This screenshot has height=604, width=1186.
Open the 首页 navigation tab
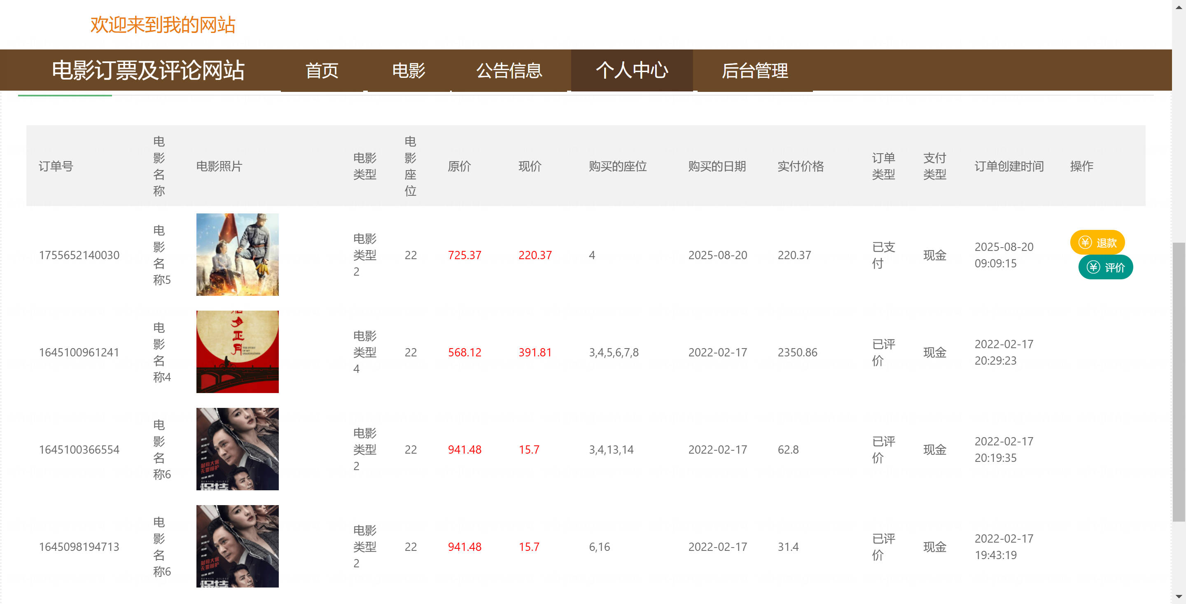tap(322, 70)
